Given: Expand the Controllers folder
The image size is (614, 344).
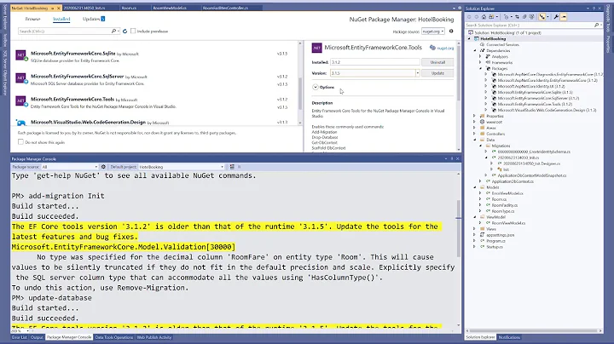Looking at the screenshot, I should tap(475, 134).
